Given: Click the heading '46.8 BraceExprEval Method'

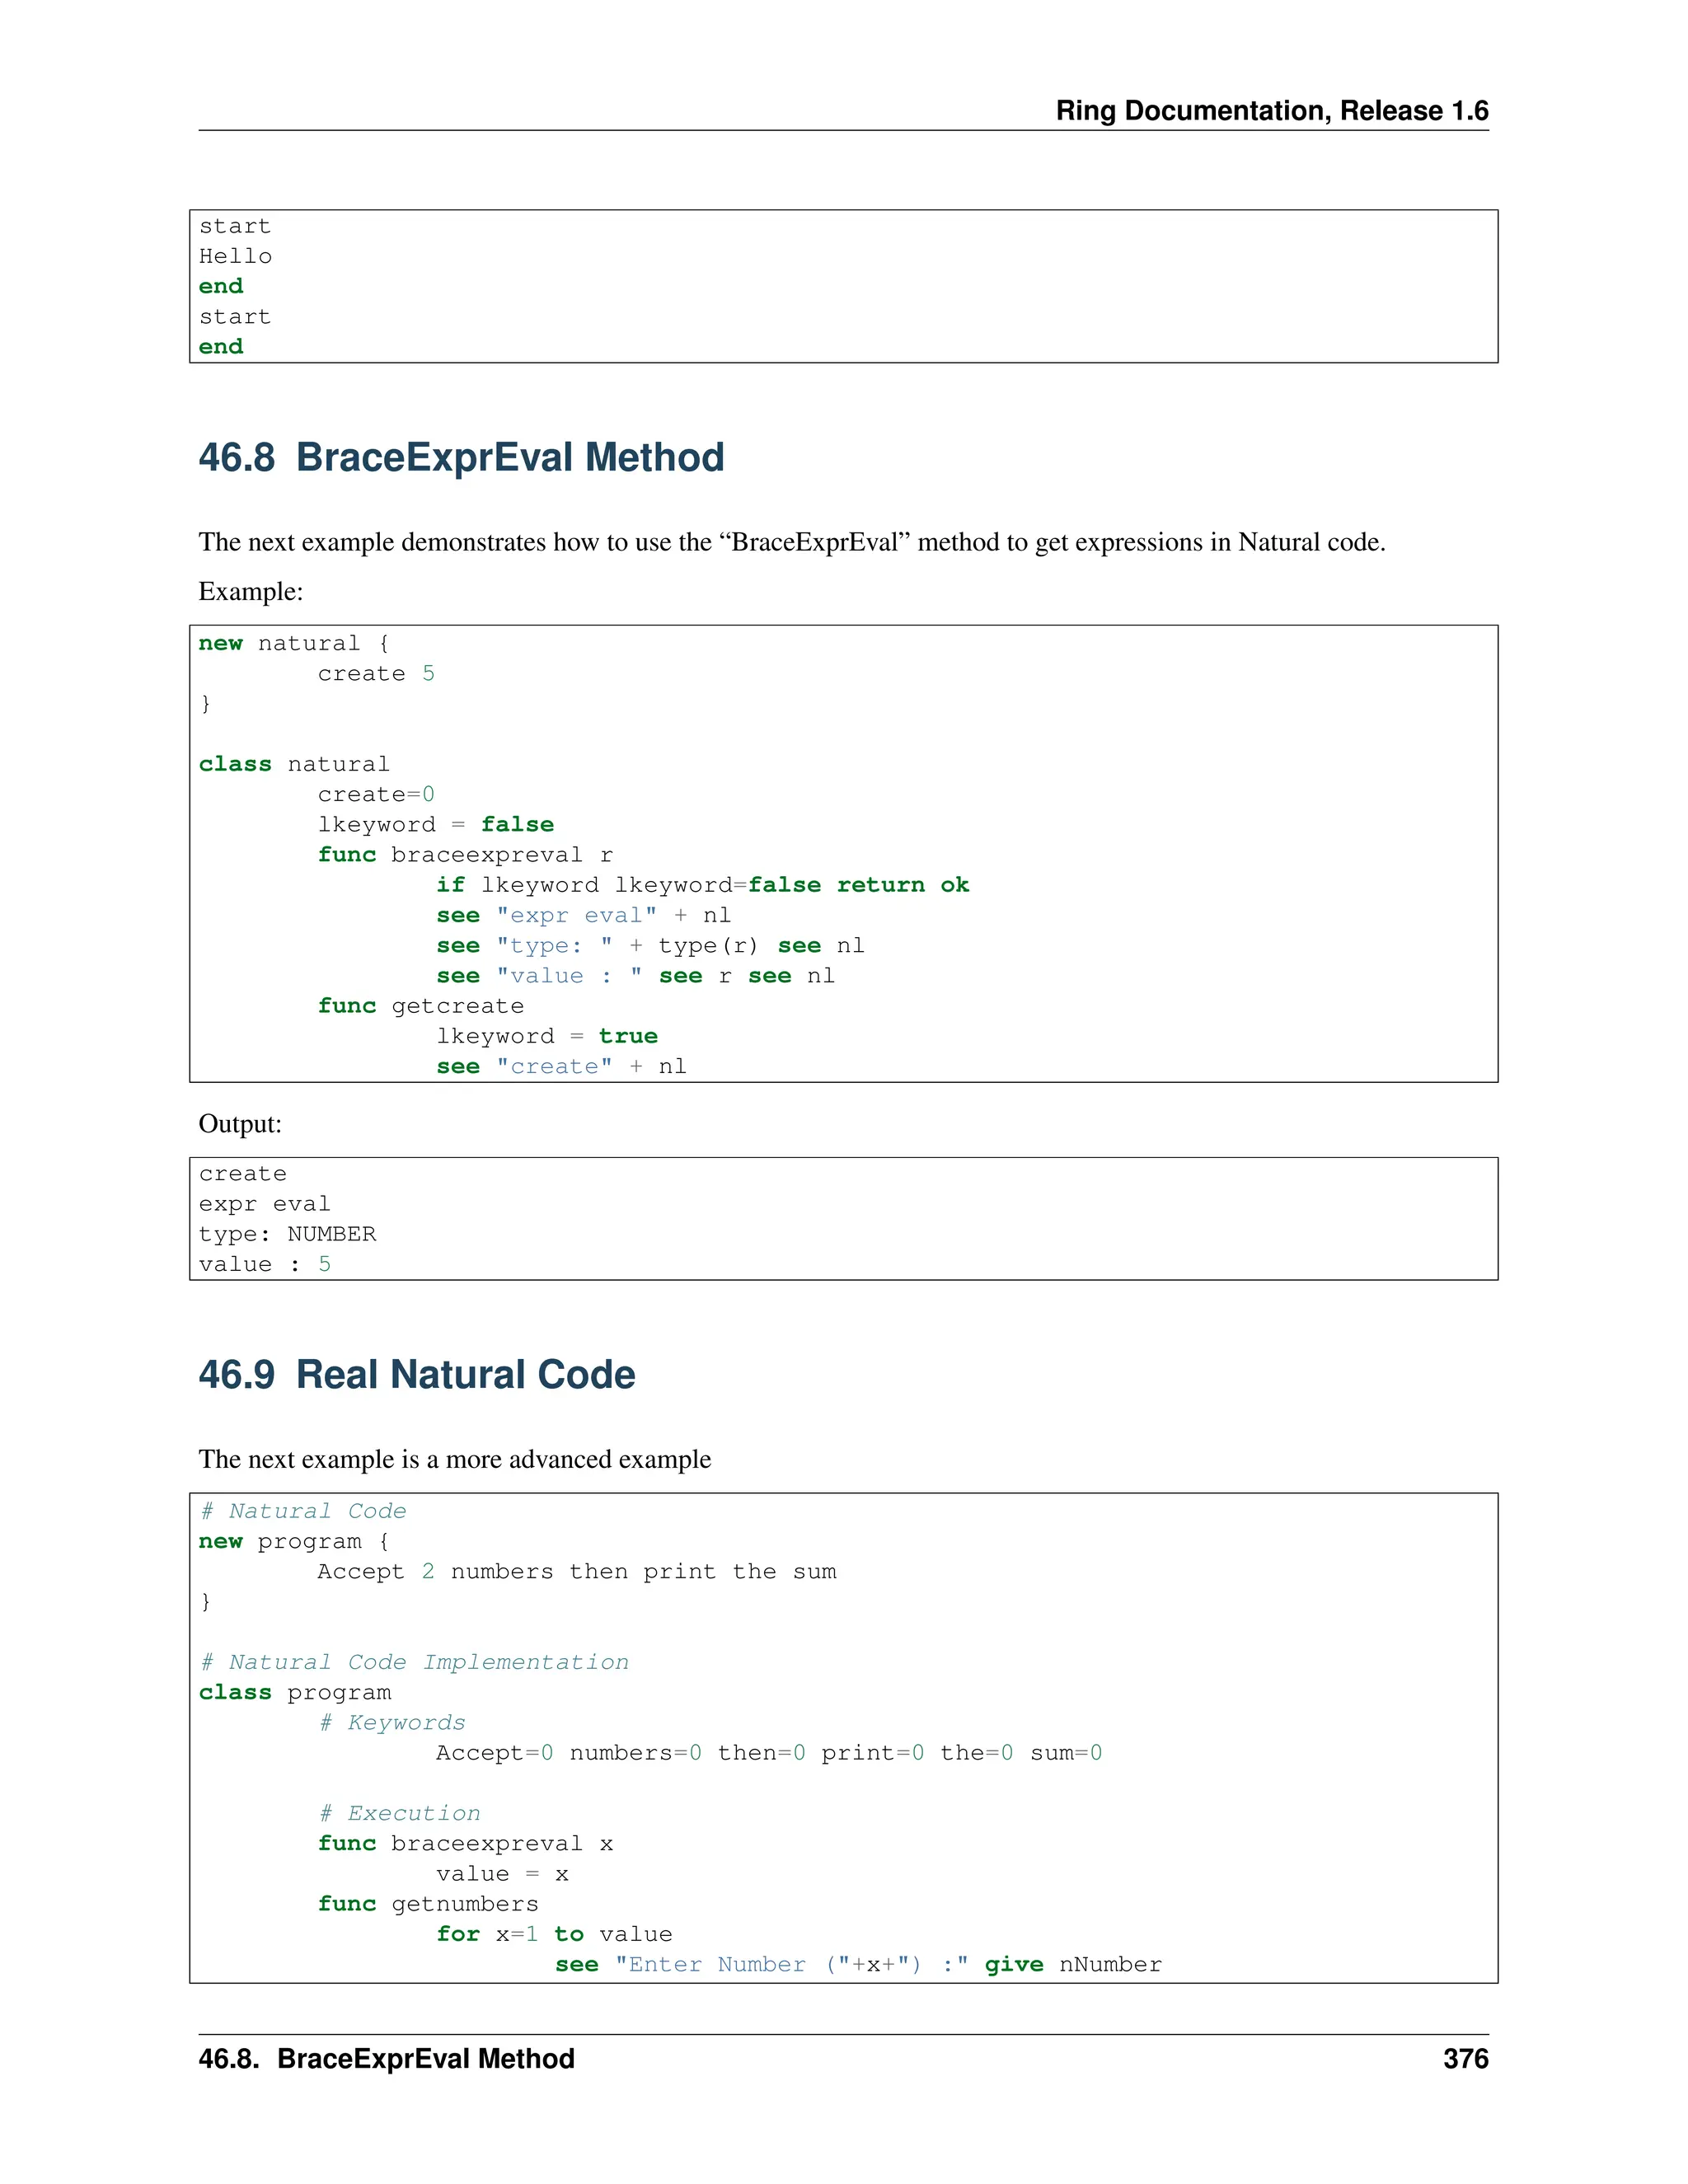Looking at the screenshot, I should click(x=461, y=457).
